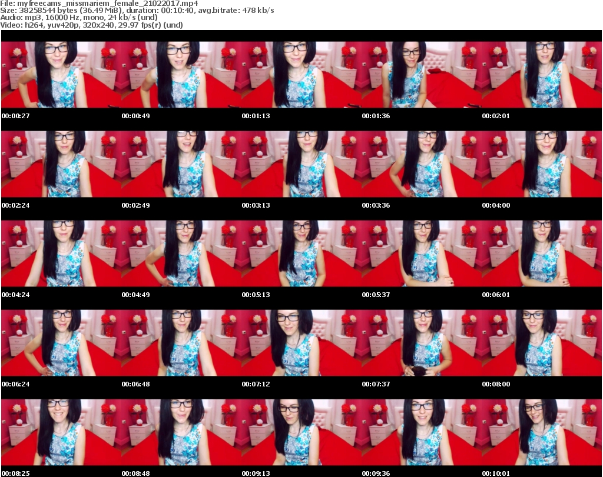Select the thumbnail frame at 00:02:24
Screen dimensions: 603x477
(61, 164)
